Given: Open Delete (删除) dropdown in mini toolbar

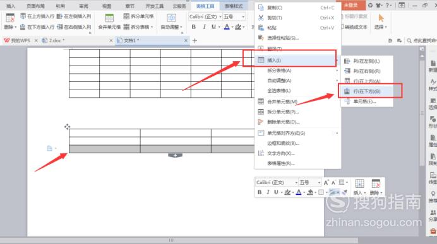Looking at the screenshot, I should coord(376,187).
